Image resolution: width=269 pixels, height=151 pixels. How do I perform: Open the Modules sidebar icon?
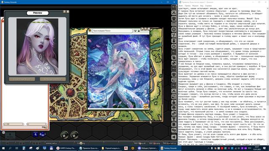tap(174, 57)
